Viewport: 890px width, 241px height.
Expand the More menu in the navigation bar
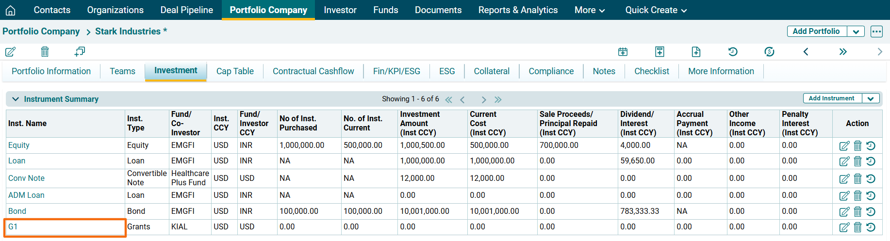[x=589, y=10]
